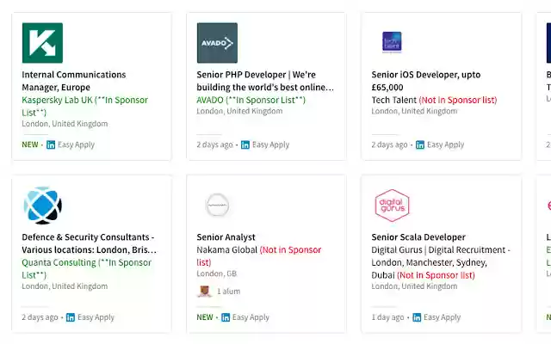Screen dimensions: 551x344
Task: Click the Digital Gurus hexagon logo
Action: pos(392,206)
